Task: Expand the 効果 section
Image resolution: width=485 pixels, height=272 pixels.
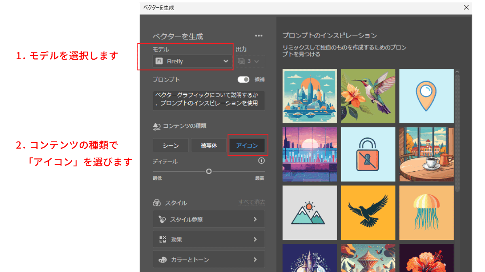Action: (x=209, y=239)
